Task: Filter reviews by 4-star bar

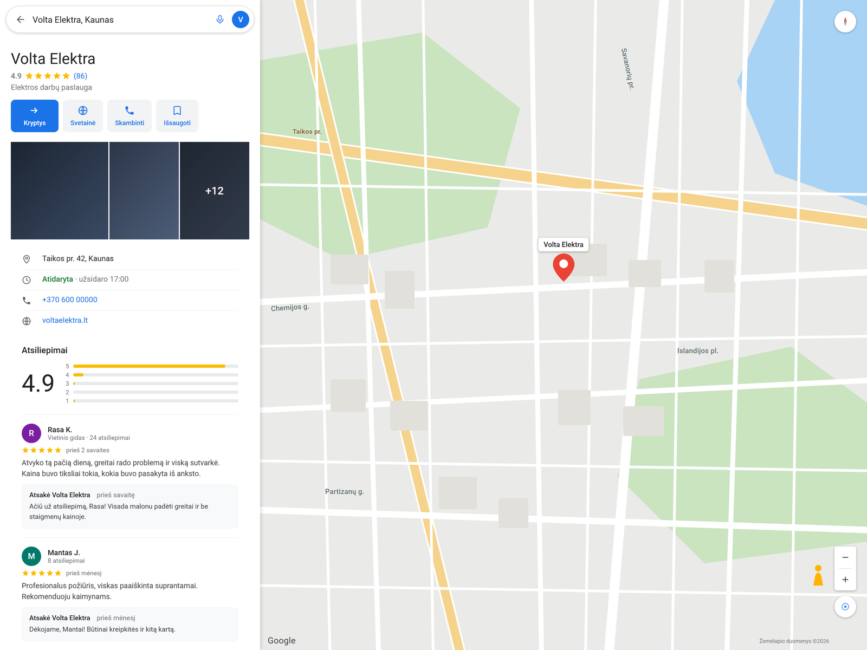Action: click(156, 375)
